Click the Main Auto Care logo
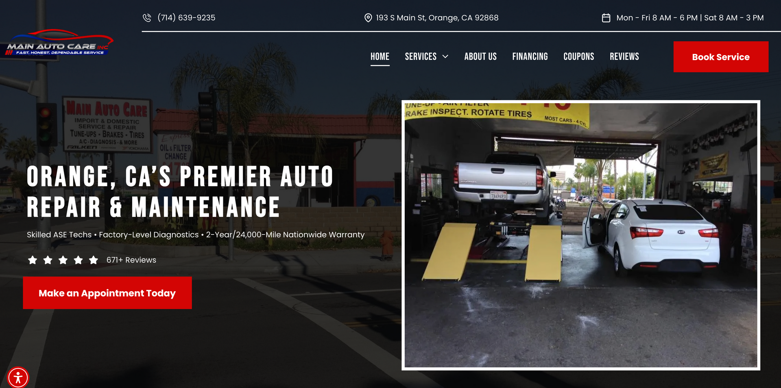The height and width of the screenshot is (388, 781). (59, 43)
